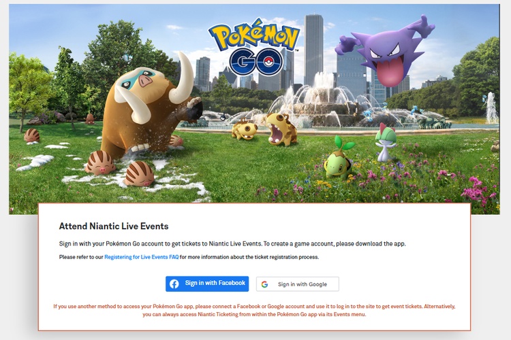Click the Swinub at far left by the tree

(x=31, y=135)
